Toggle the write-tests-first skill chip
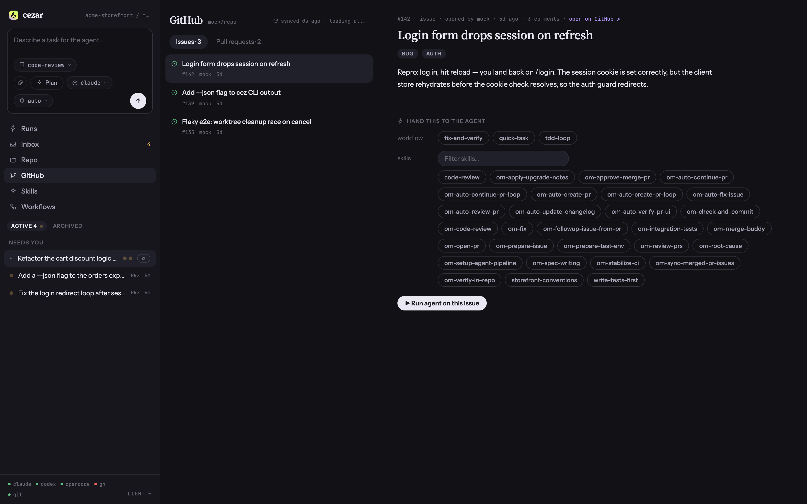The image size is (807, 504). point(616,280)
